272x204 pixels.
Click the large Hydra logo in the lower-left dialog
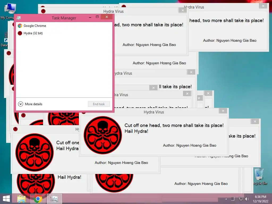coord(35,152)
